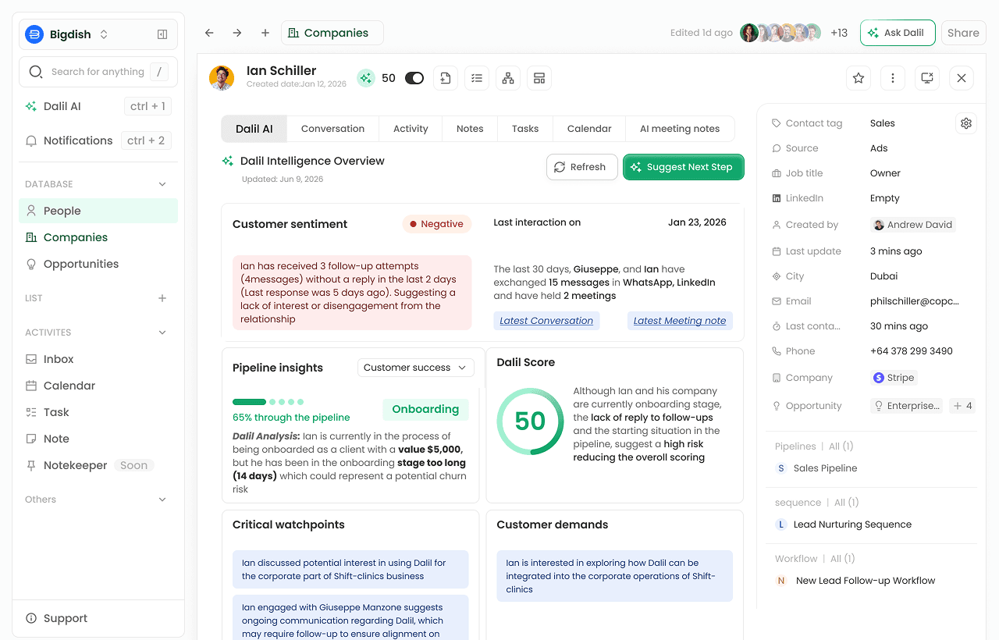
Task: Click the circular Dalil Score 50 gauge
Action: (530, 421)
